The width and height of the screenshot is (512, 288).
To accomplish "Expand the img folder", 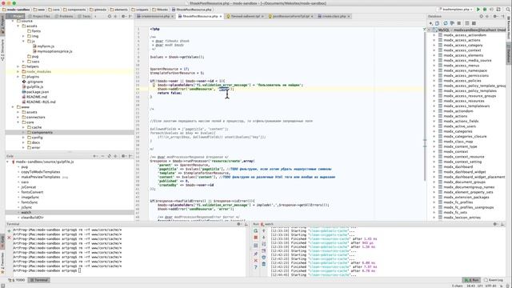I will pyautogui.click(x=23, y=36).
